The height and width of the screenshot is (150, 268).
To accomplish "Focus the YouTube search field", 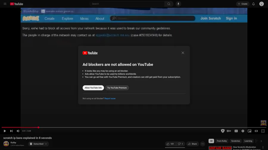I will [x=127, y=4].
